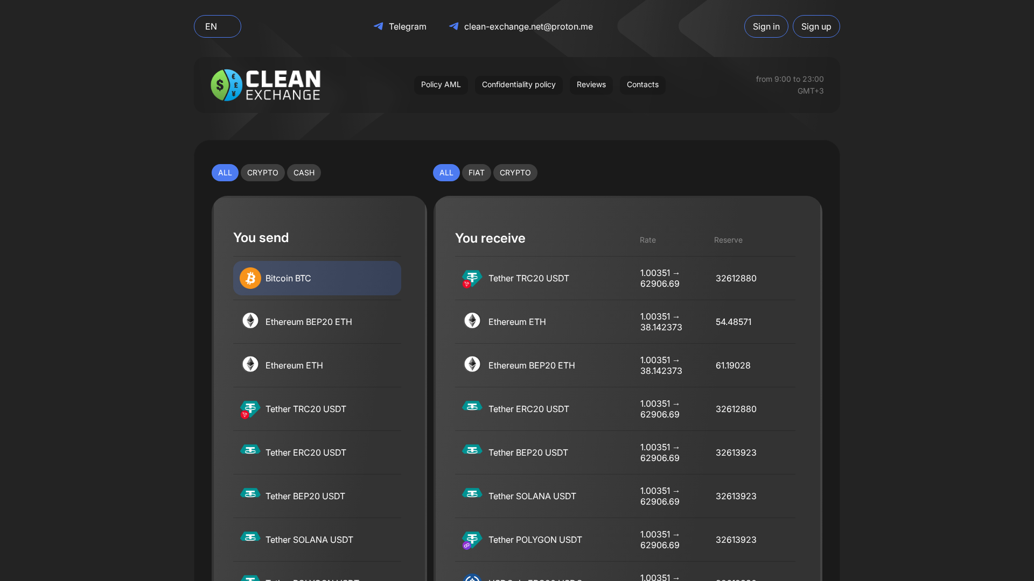Screen dimensions: 1034x581
Task: Choose Tether TRC20 USDT label in send list
Action: click(306, 409)
